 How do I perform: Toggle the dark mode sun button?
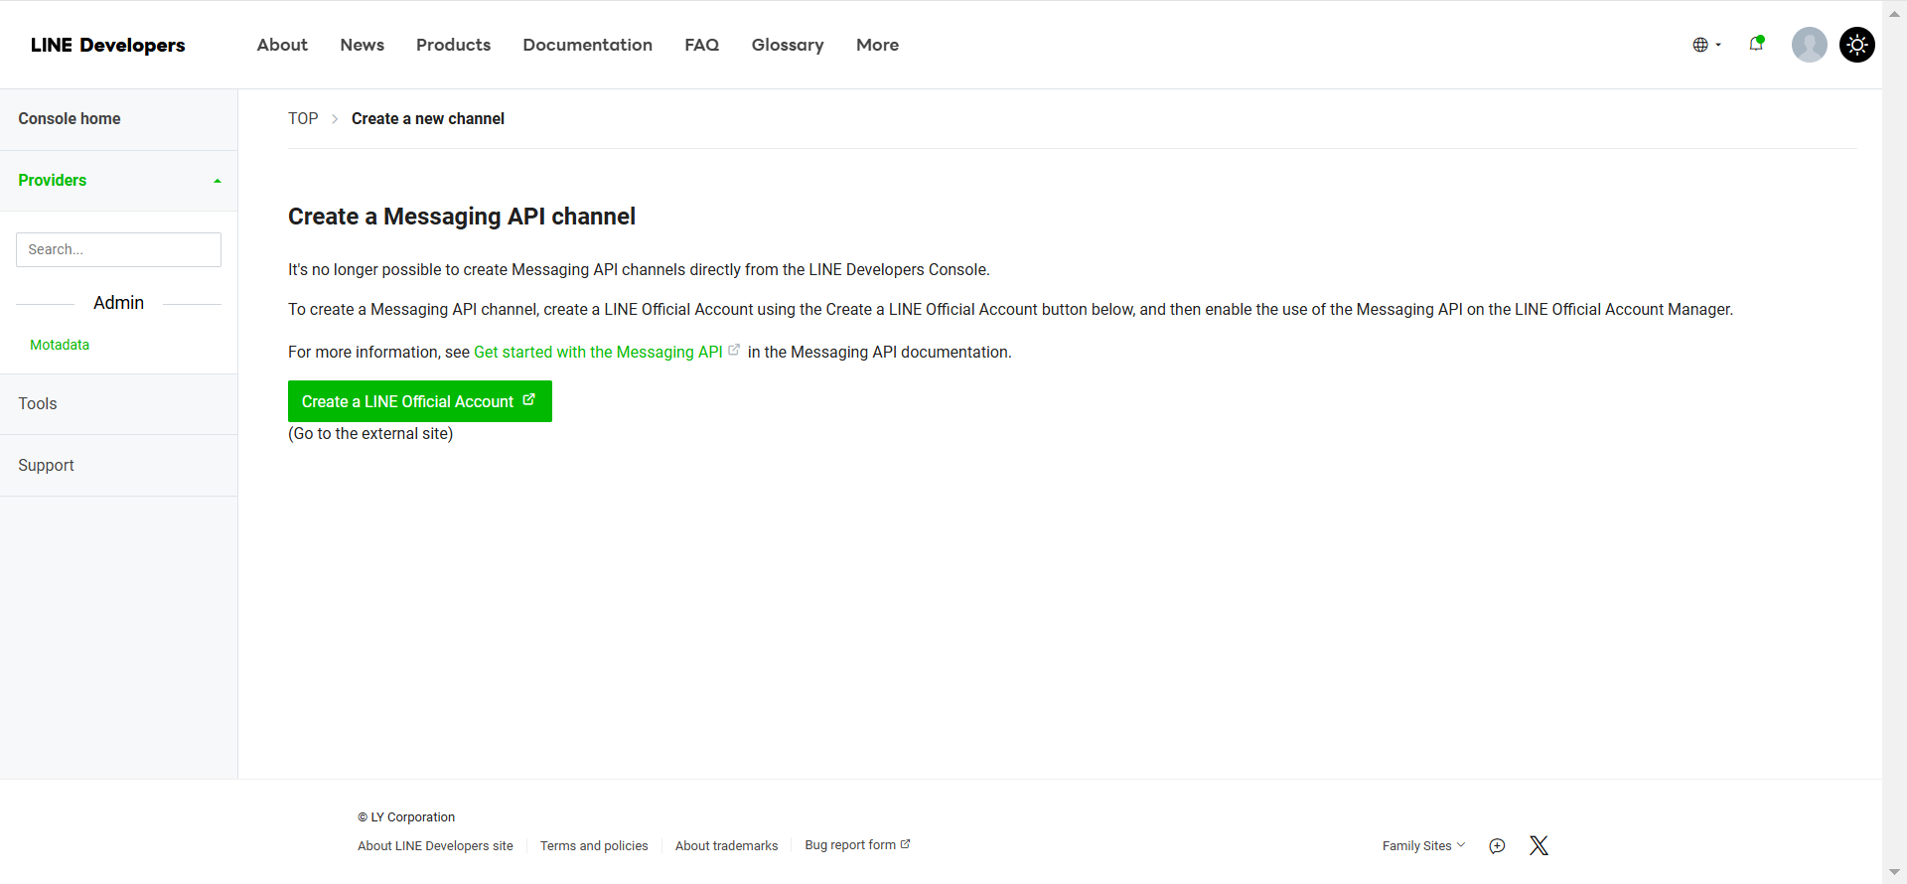coord(1856,45)
